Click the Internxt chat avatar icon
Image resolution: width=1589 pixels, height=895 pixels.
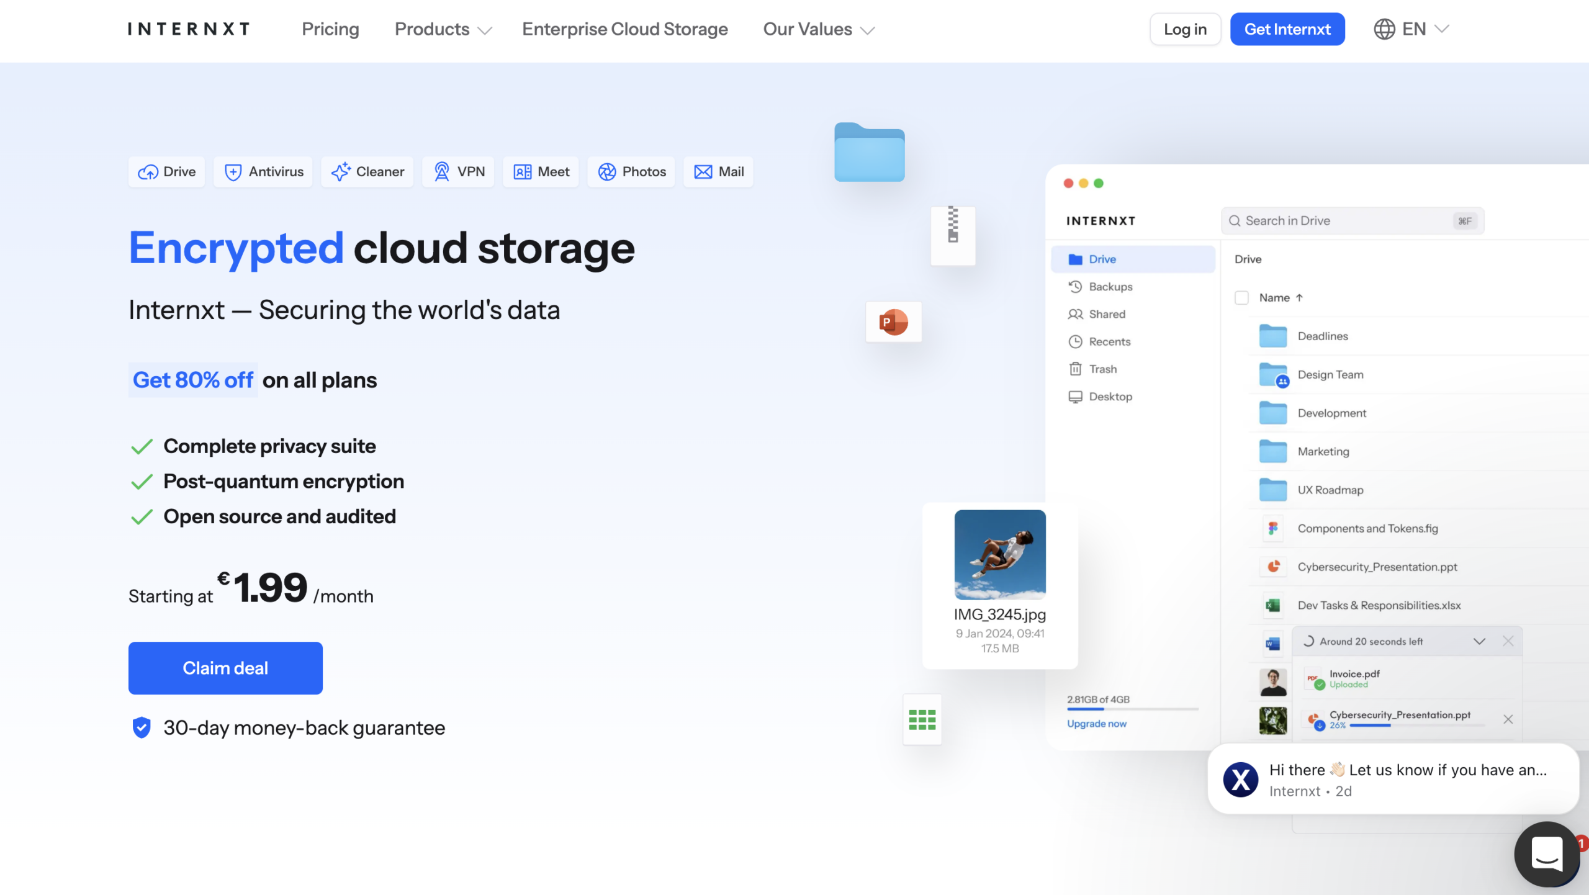pyautogui.click(x=1241, y=780)
